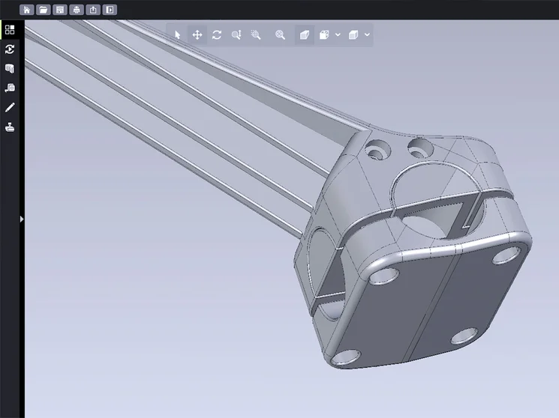Click the export/share icon
The width and height of the screenshot is (559, 418).
93,10
